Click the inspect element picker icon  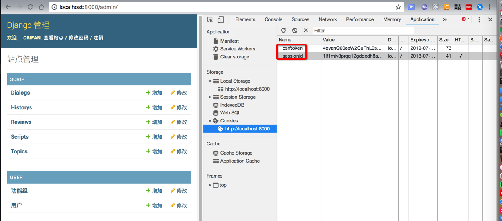click(x=210, y=19)
